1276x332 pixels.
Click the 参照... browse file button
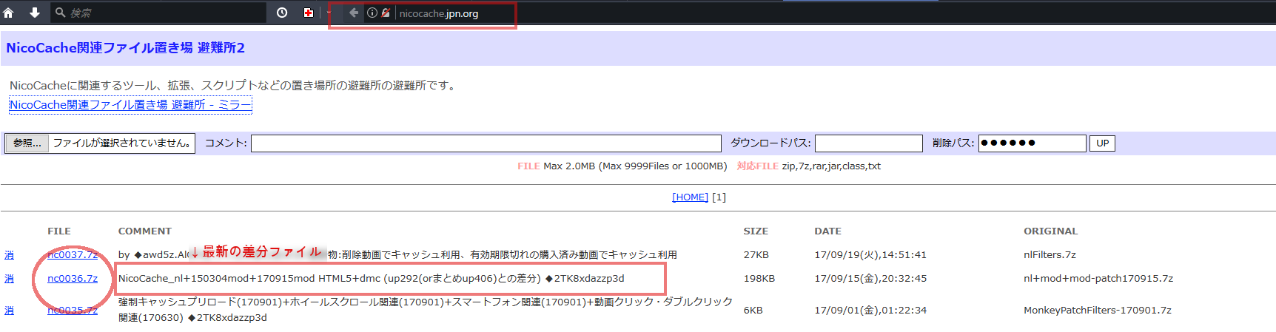coord(27,143)
